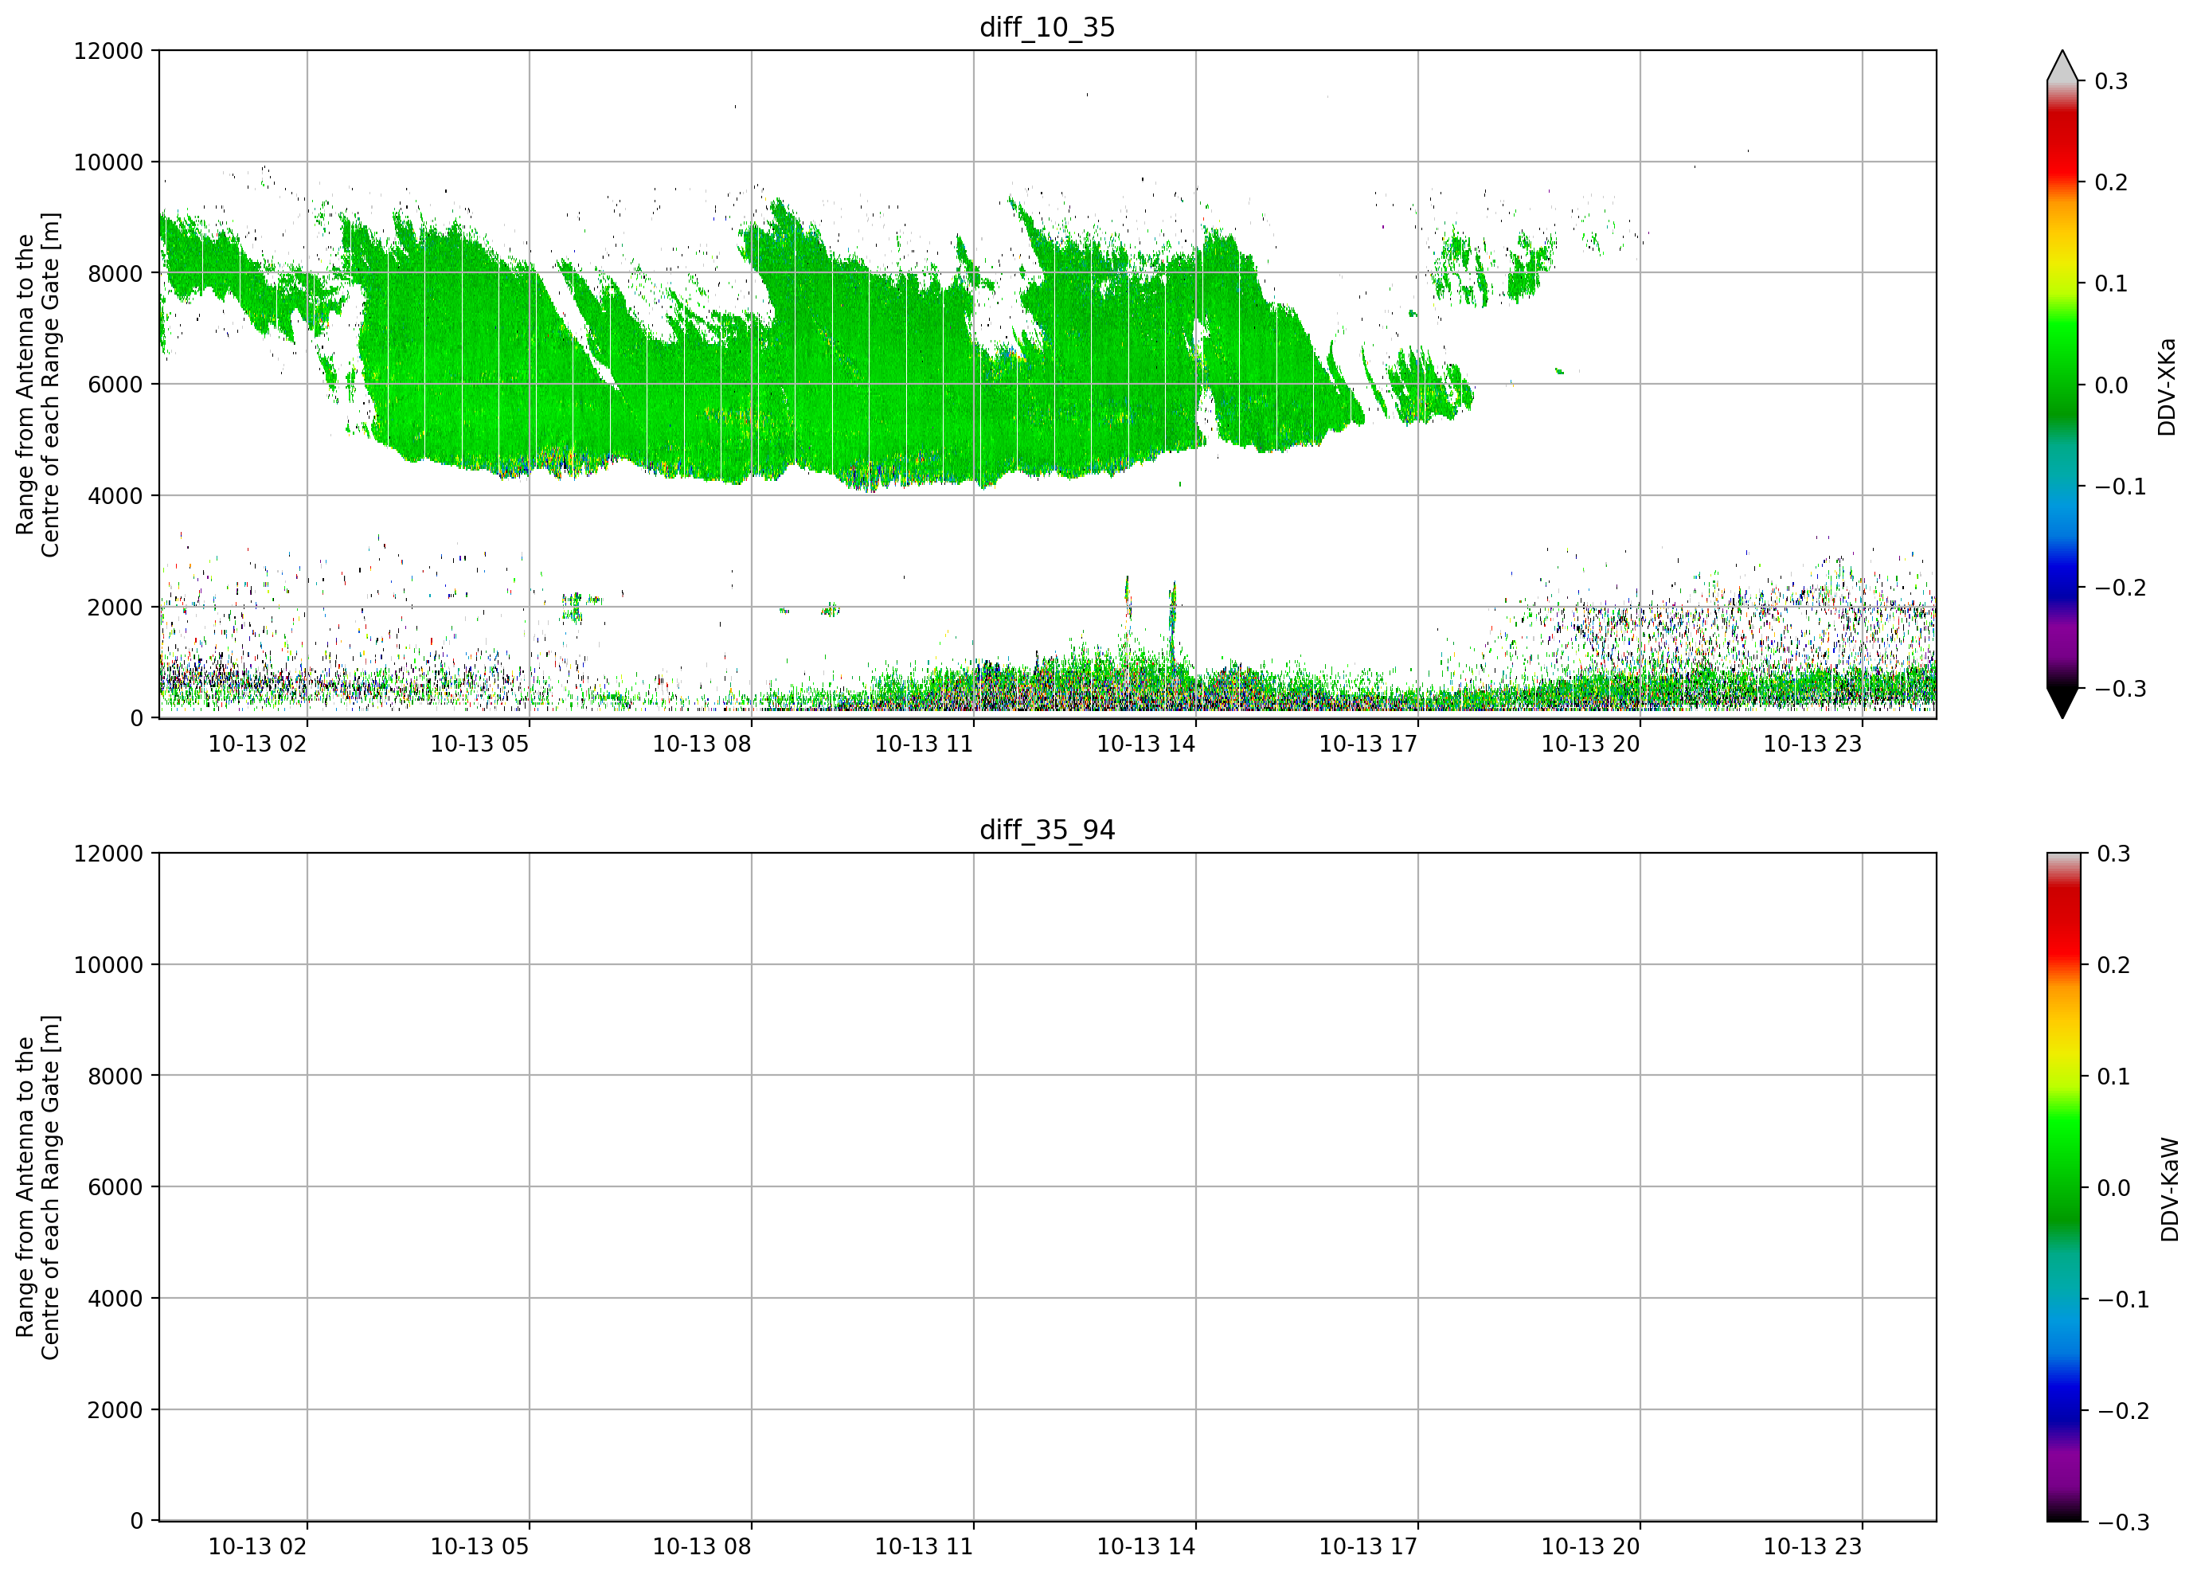Click the 0.0 tick on DDV-XKa colorbar
2197x1575 pixels.
pos(2112,385)
